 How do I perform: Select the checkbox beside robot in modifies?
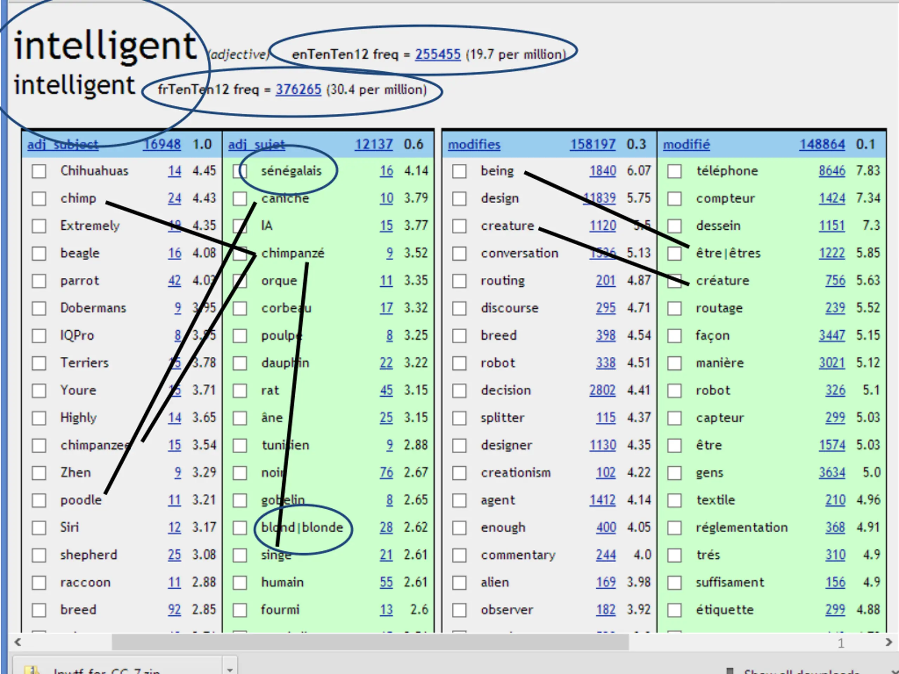click(x=459, y=363)
